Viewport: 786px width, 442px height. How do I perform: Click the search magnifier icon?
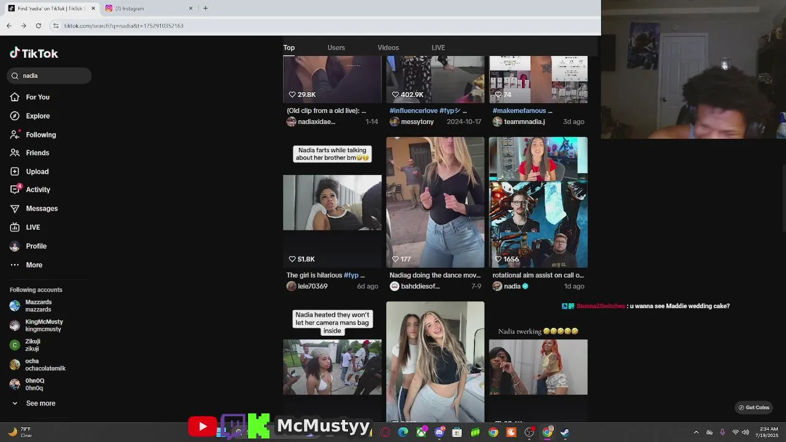(x=15, y=76)
